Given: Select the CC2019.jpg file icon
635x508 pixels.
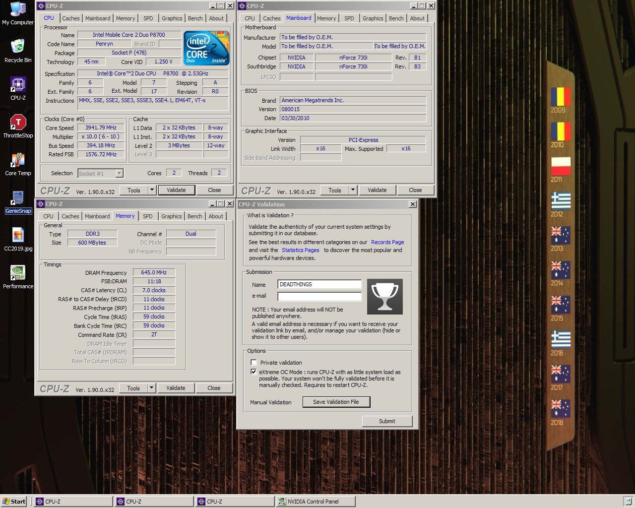Looking at the screenshot, I should coord(18,240).
